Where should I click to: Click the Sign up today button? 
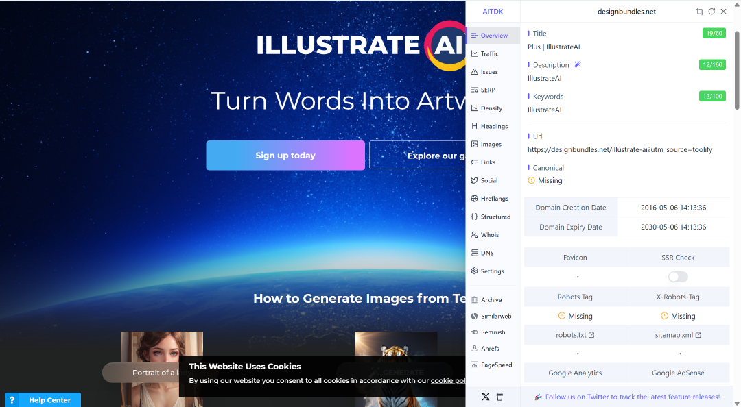pos(285,156)
